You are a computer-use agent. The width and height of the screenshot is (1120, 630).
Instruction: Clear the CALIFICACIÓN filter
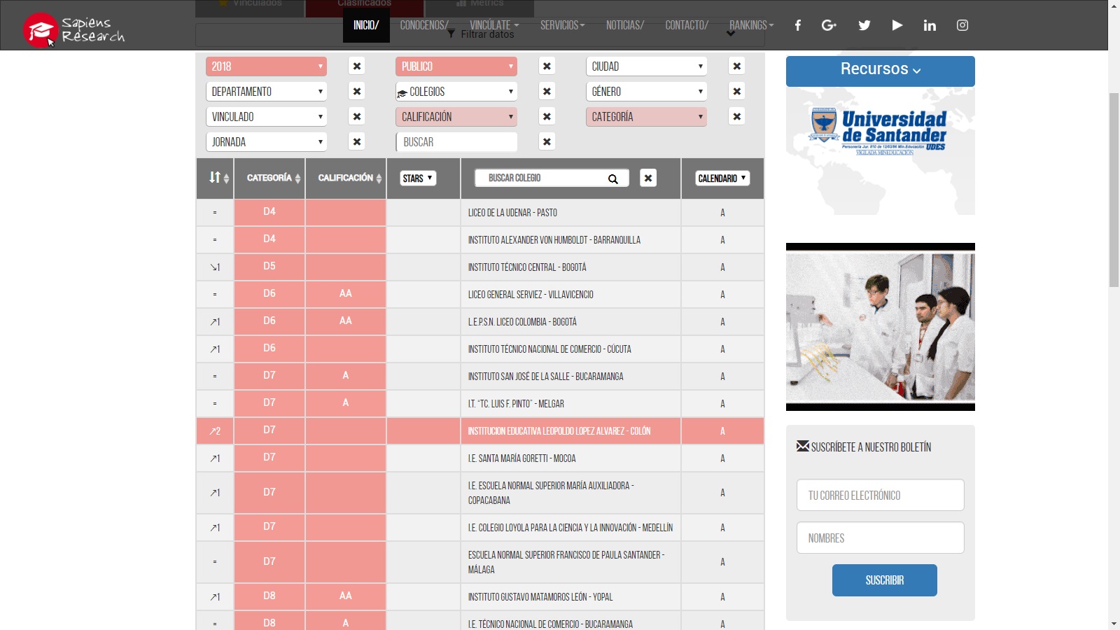(547, 117)
